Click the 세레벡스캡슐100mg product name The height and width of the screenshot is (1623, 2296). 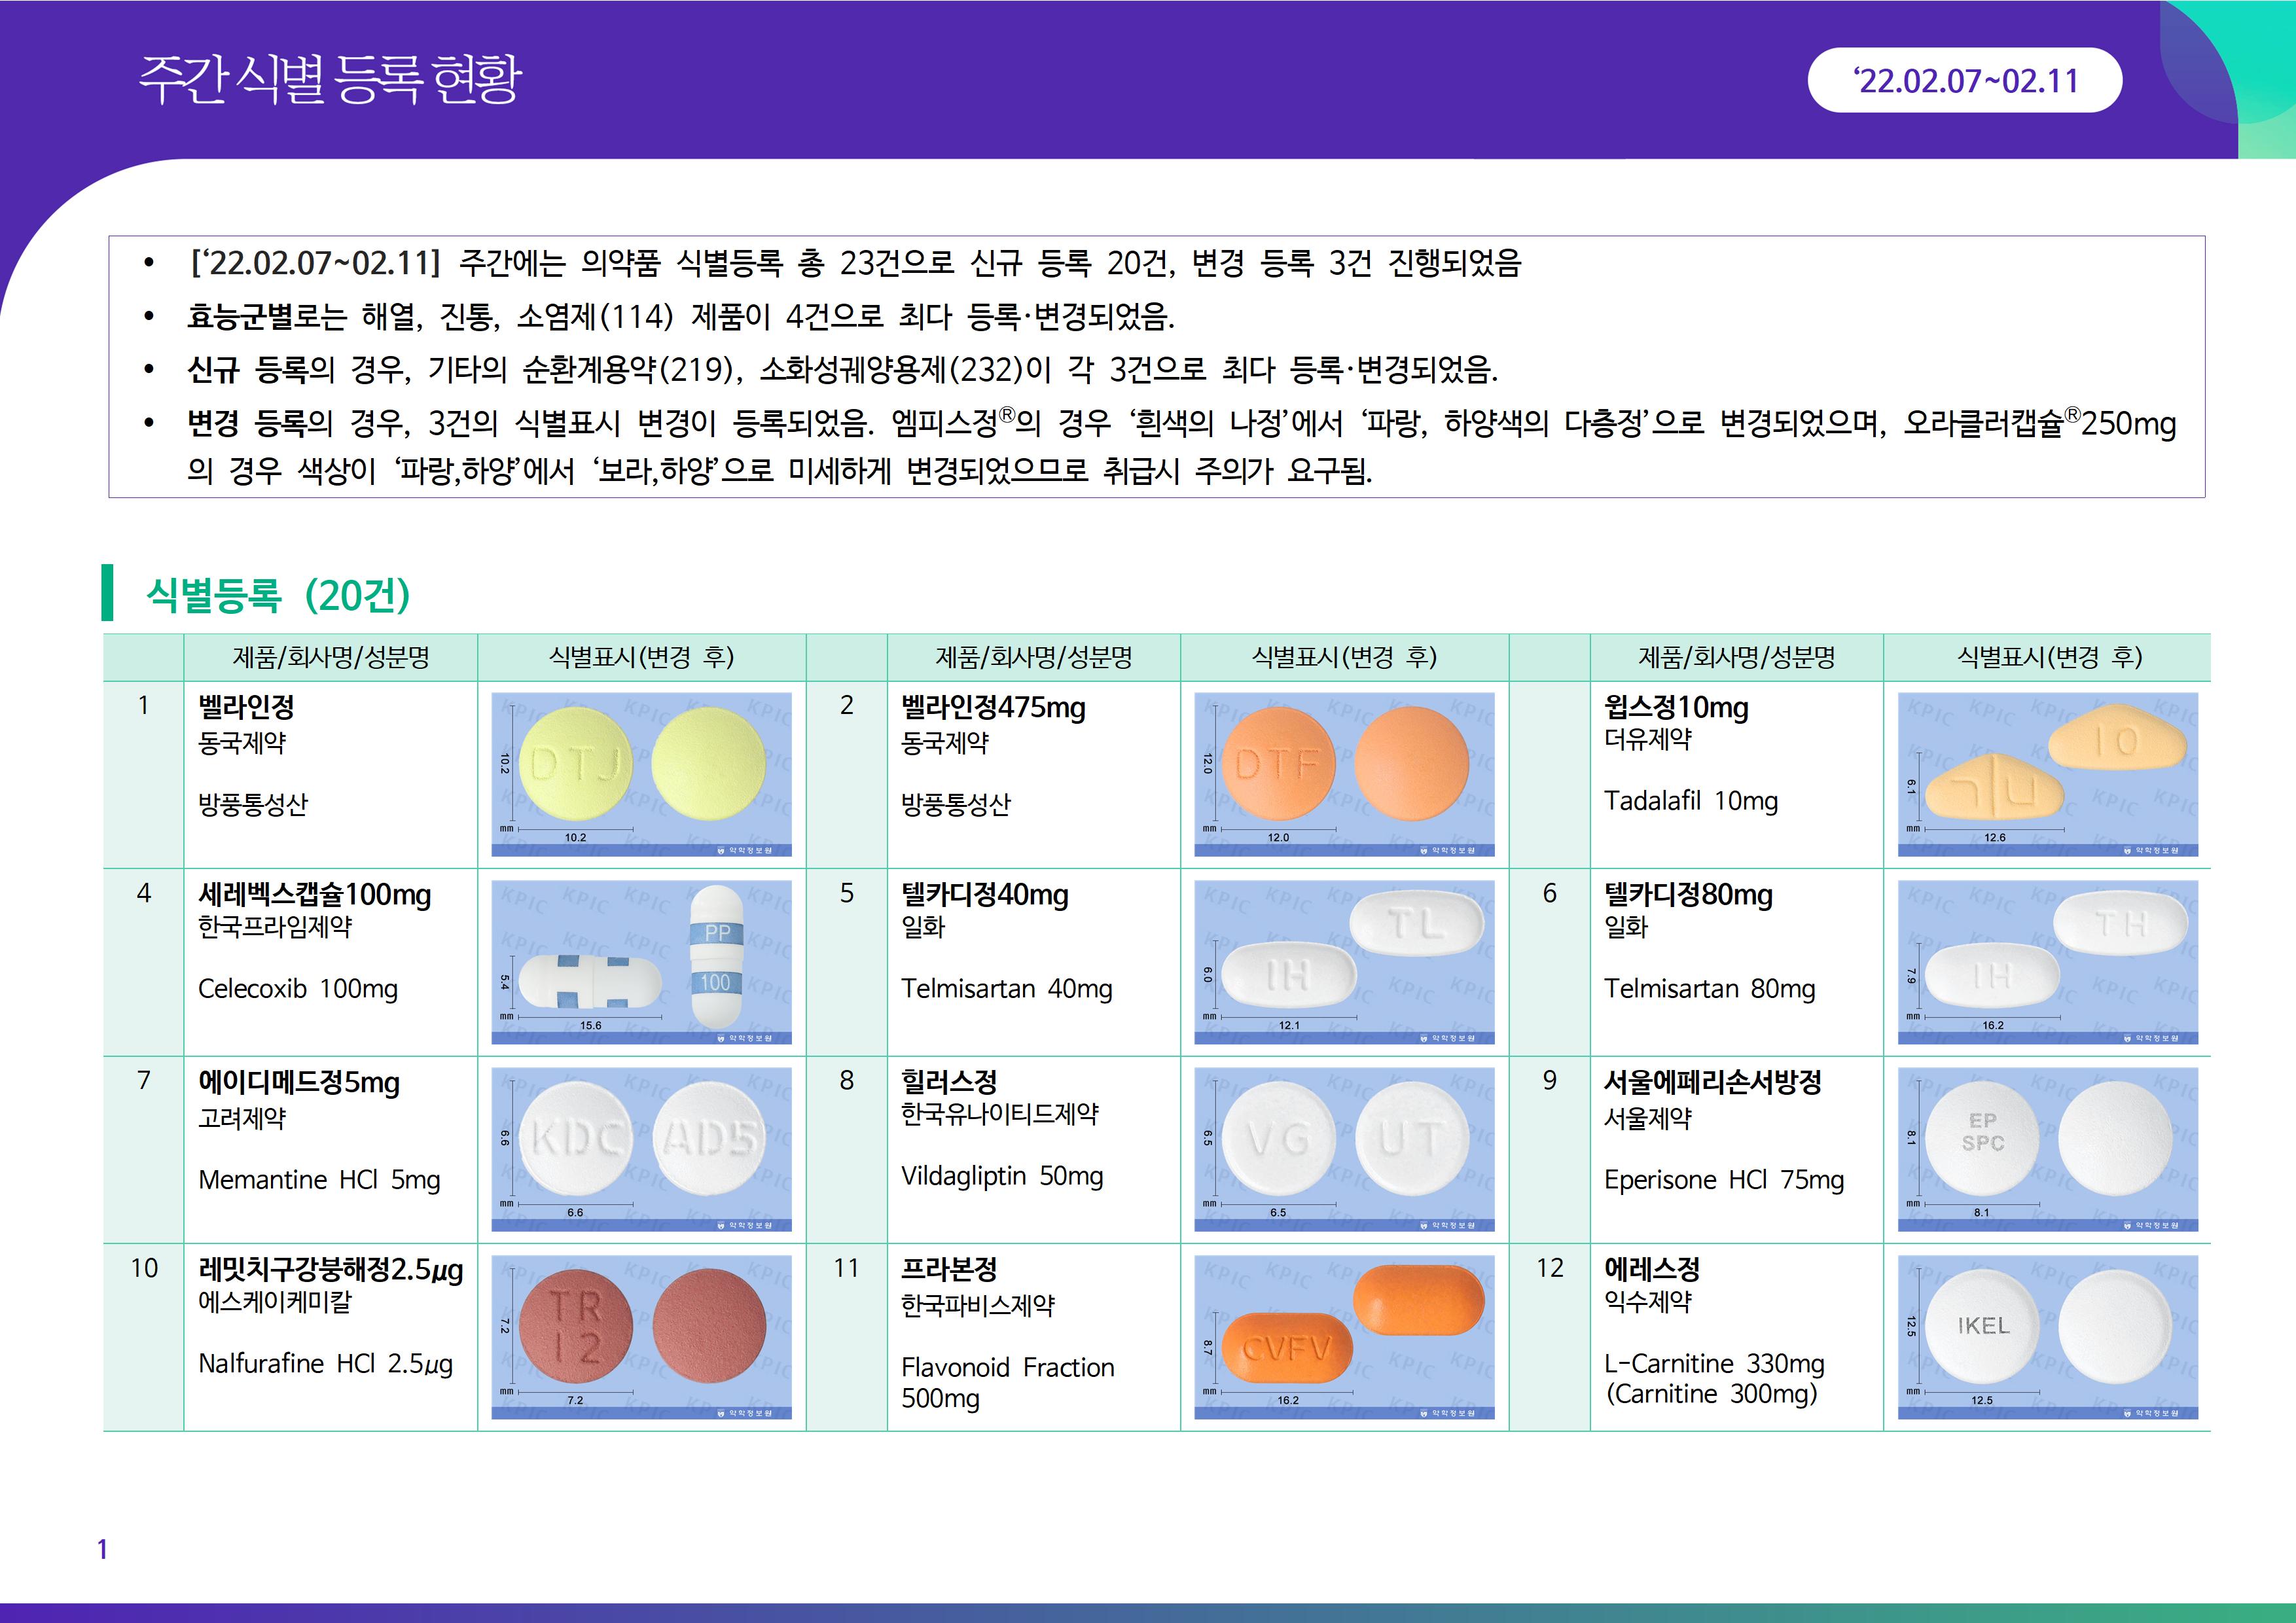point(314,894)
